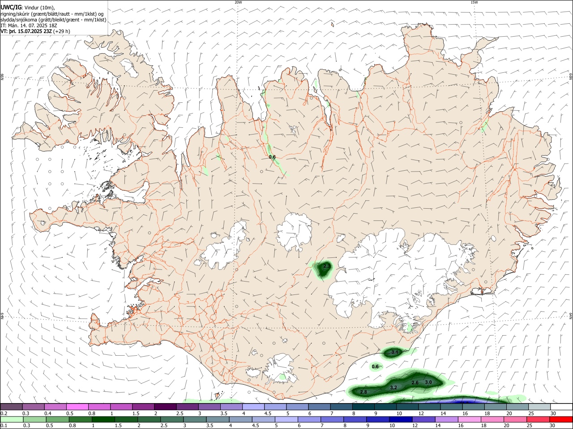The height and width of the screenshot is (429, 573).
Task: Click the 2.6 rainfall value over the sea
Action: click(415, 383)
